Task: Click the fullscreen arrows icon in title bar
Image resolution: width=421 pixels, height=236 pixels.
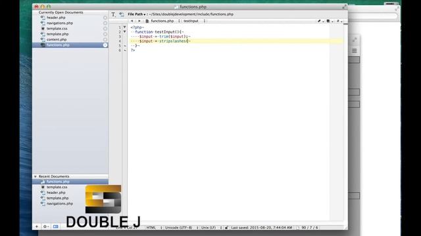Action: pyautogui.click(x=345, y=7)
